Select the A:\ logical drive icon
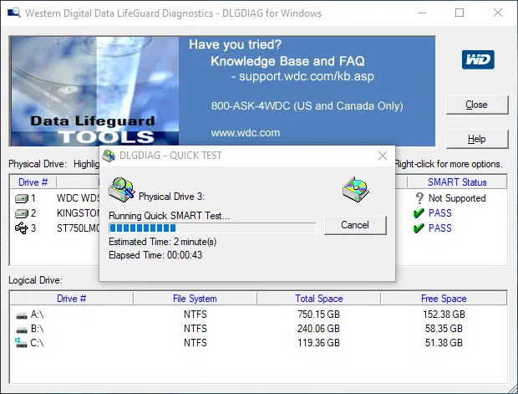 22,316
